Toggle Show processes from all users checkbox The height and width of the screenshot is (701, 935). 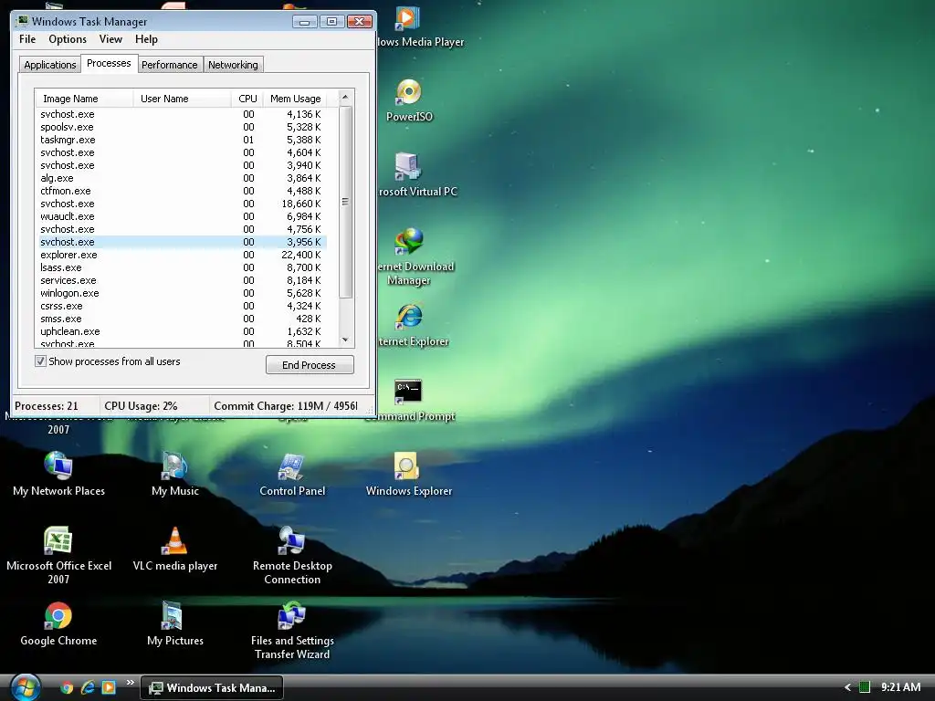click(40, 361)
